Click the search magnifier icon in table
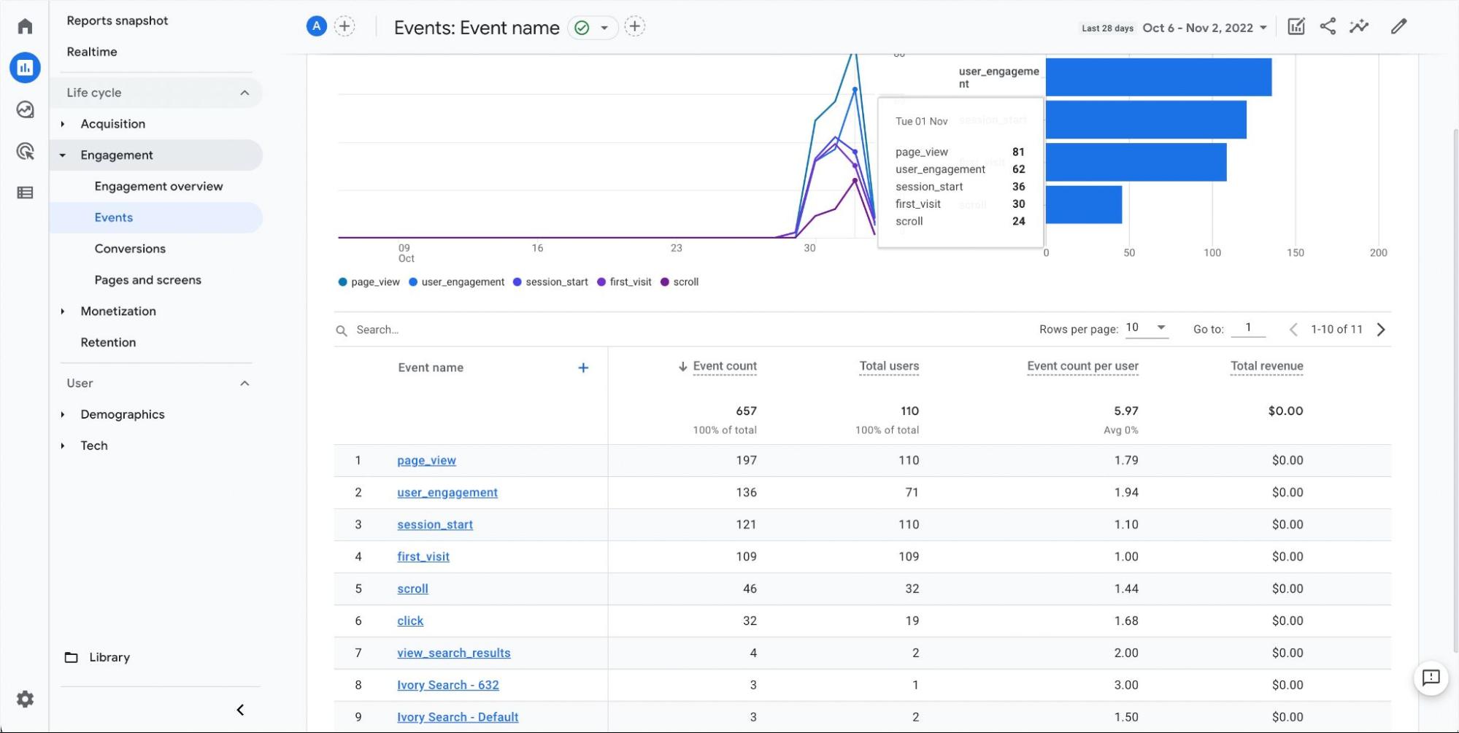1459x733 pixels. pyautogui.click(x=341, y=330)
